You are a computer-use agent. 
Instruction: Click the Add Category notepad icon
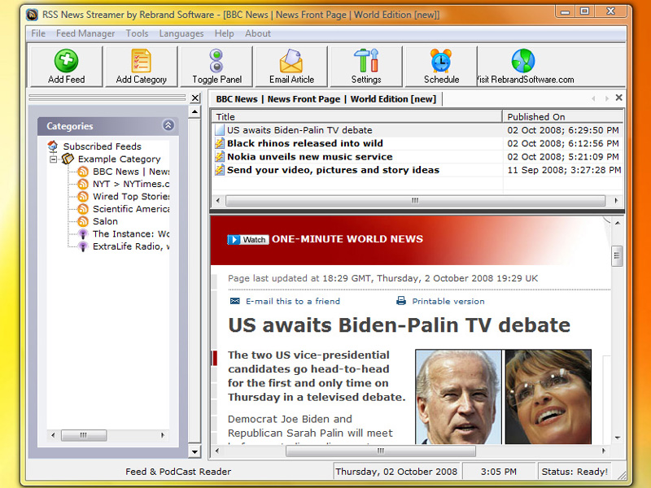(x=141, y=60)
